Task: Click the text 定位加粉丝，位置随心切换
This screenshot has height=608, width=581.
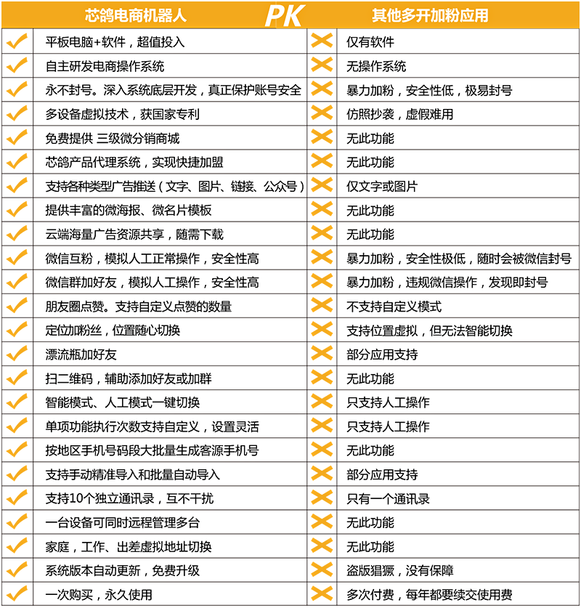Action: (113, 331)
